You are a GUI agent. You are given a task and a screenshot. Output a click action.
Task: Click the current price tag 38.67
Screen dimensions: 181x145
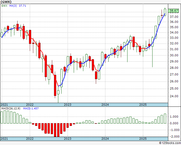tap(174, 11)
